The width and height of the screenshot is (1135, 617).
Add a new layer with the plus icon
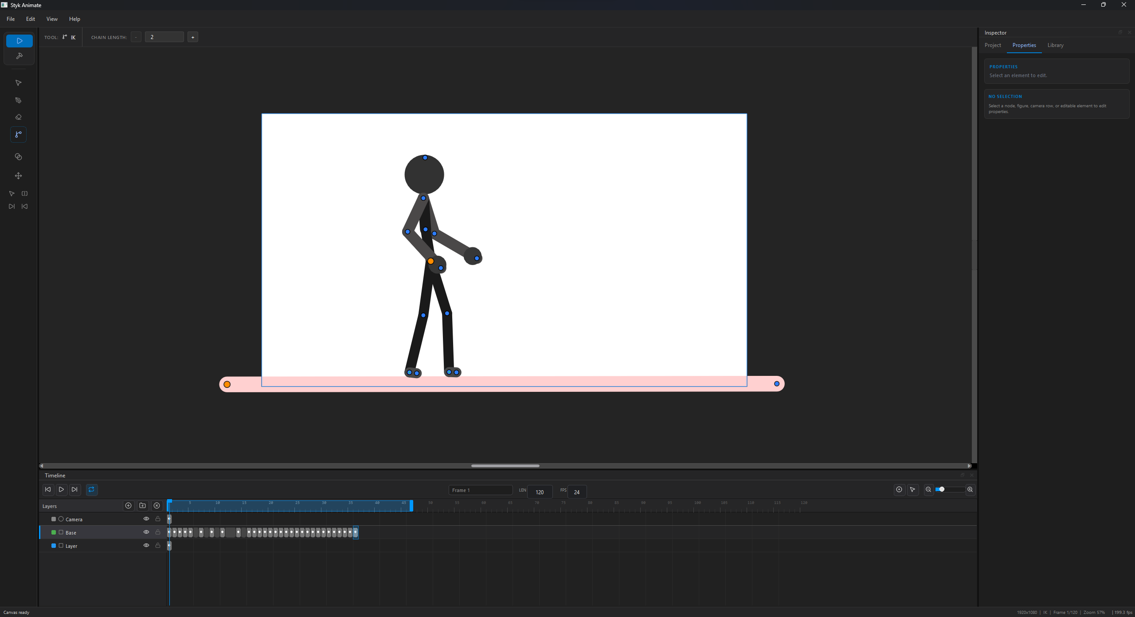pyautogui.click(x=128, y=506)
